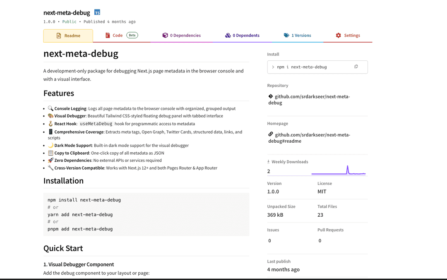The image size is (447, 280).
Task: View the 0 Dependents tab
Action: [x=246, y=36]
